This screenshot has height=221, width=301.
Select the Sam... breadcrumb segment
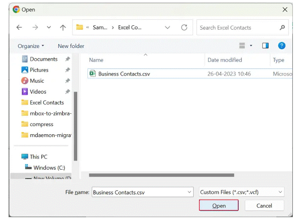click(100, 27)
